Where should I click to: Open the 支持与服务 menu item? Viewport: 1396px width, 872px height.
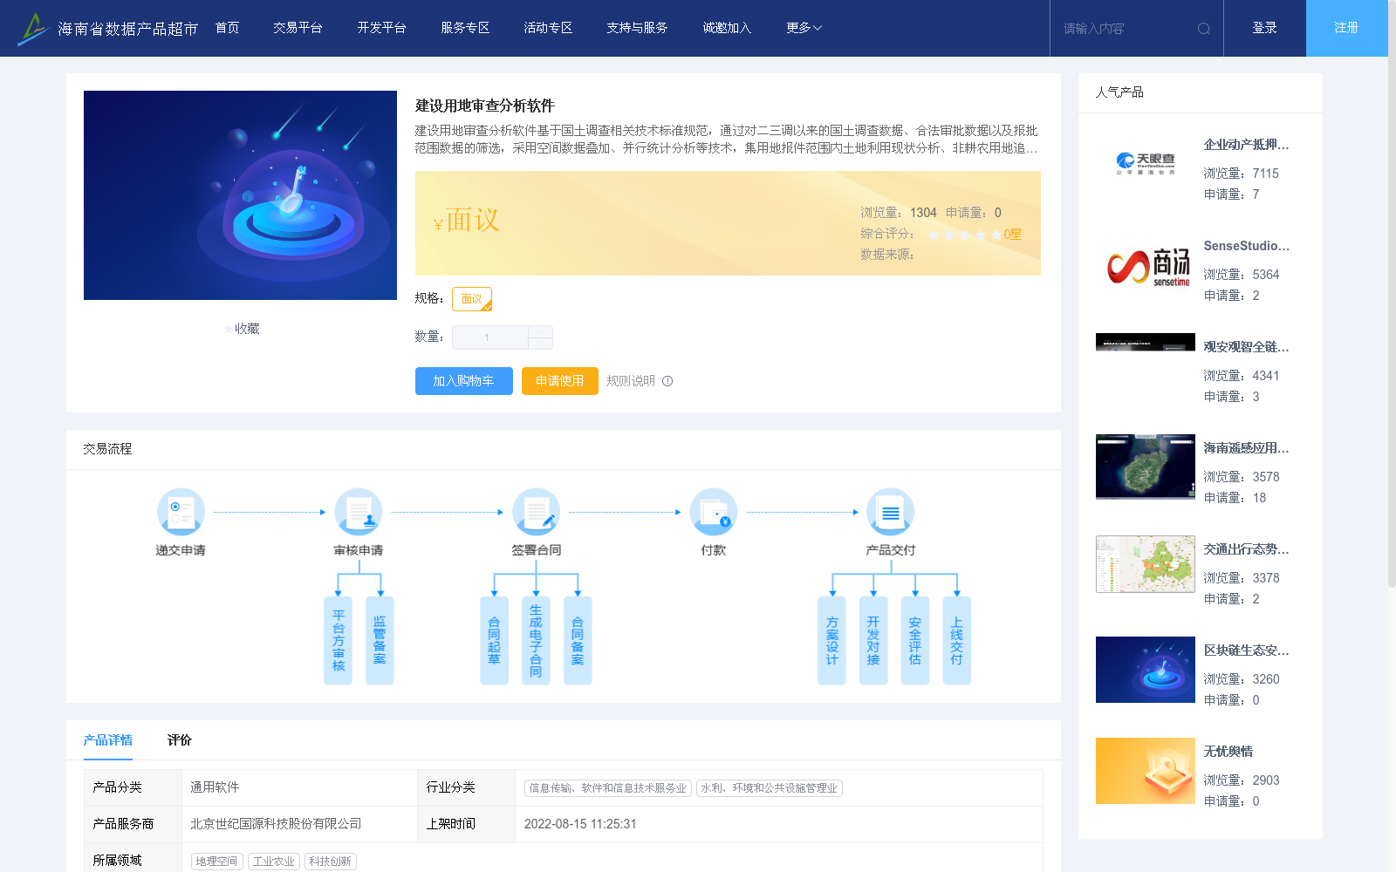point(637,28)
